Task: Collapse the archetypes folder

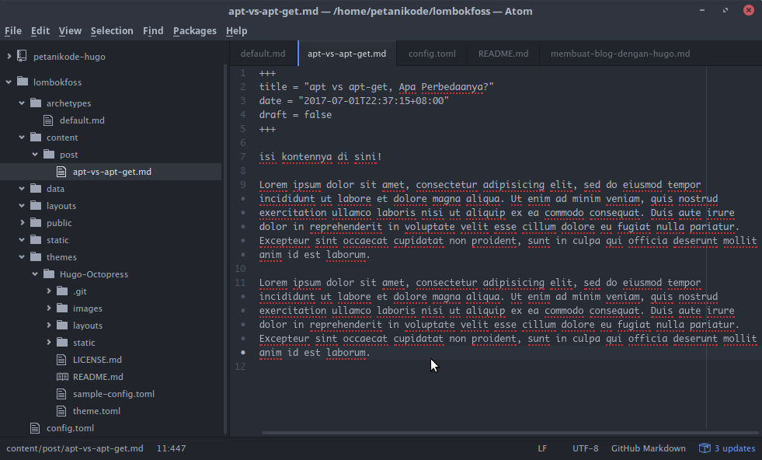Action: (x=22, y=103)
